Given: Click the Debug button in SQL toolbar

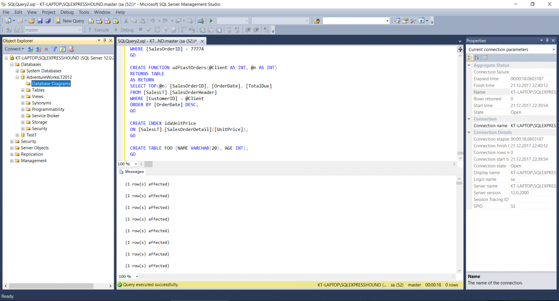Looking at the screenshot, I should pos(124,30).
